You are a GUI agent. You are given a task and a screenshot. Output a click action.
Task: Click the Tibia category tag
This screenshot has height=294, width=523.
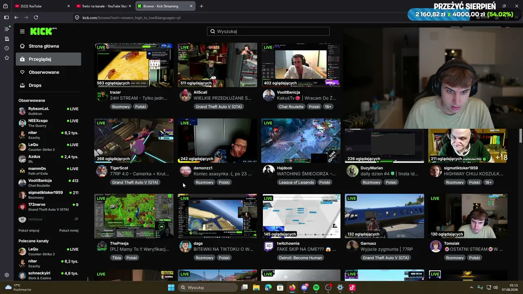[x=116, y=258]
